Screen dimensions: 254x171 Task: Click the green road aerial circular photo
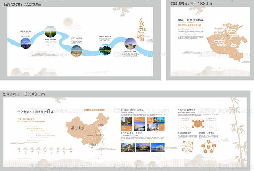point(50,31)
